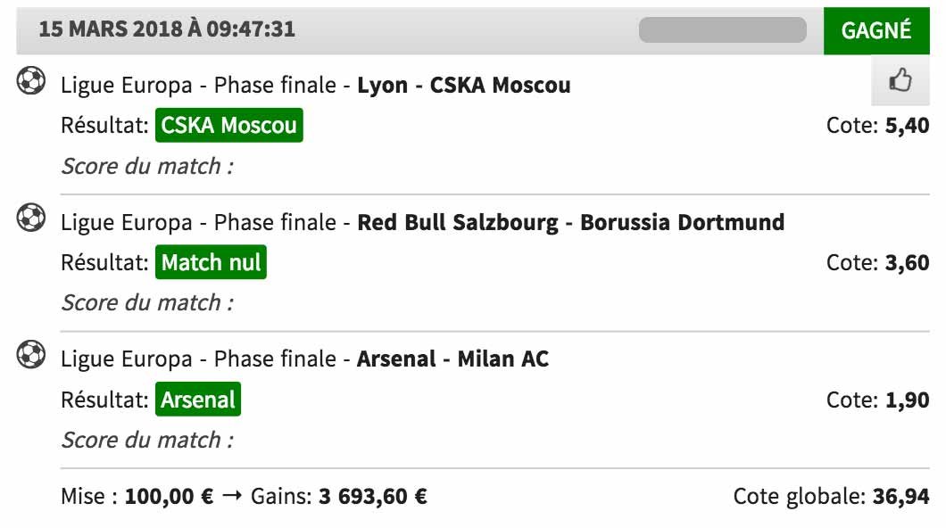This screenshot has height=528, width=946.
Task: Click the Mise 100,00 € amount
Action: coord(169,497)
